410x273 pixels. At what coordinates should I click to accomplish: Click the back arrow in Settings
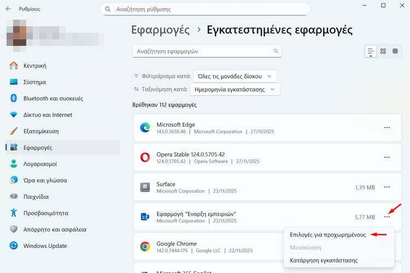pos(8,9)
